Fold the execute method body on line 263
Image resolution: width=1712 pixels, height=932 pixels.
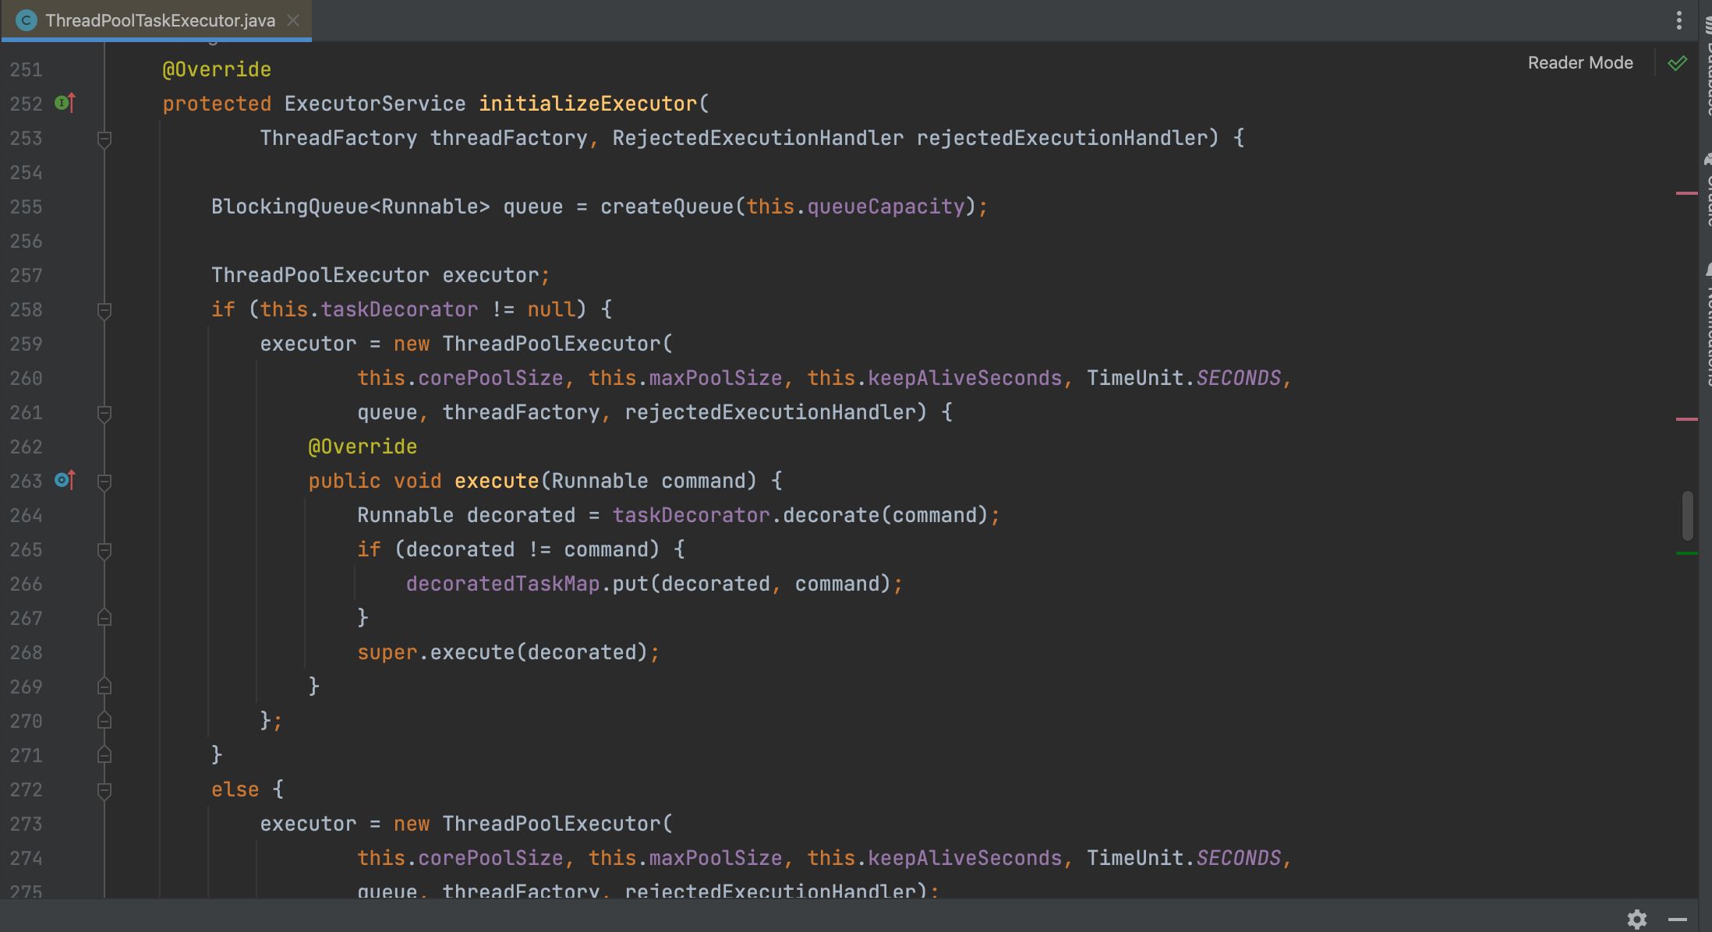pos(104,482)
